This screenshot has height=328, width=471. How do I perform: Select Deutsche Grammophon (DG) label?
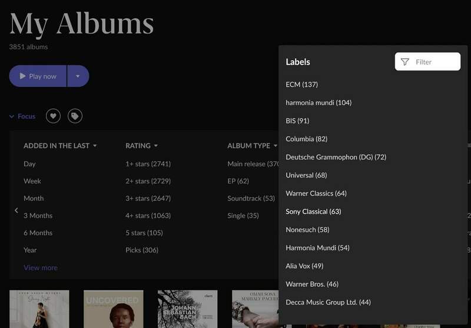(336, 157)
